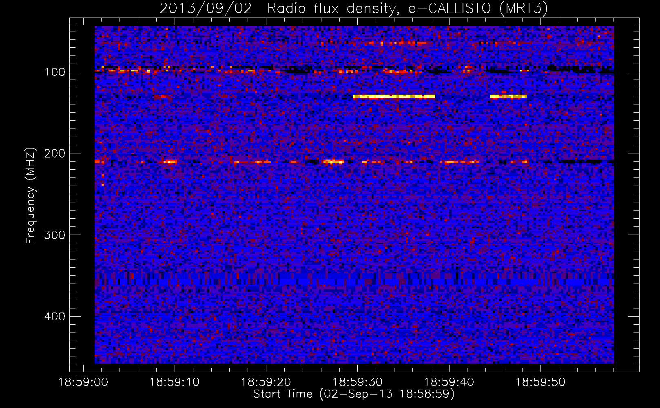Click the 18:59:40 time tick label
The width and height of the screenshot is (660, 408).
pos(449,382)
